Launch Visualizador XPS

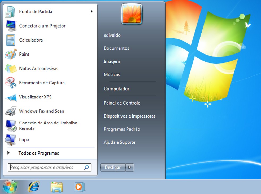click(x=36, y=97)
